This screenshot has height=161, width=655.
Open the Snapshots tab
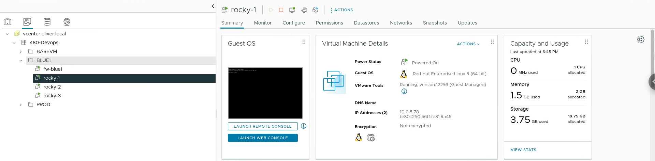tap(435, 23)
